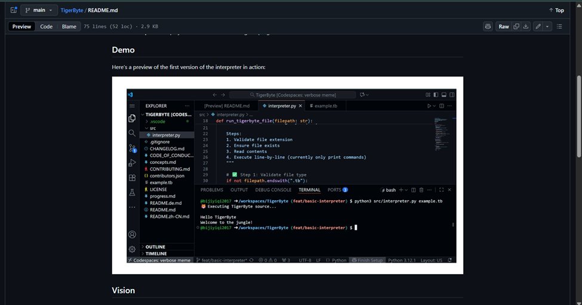The width and height of the screenshot is (582, 305).
Task: Click Accounts avatar icon in demo screenshot
Action: pyautogui.click(x=132, y=235)
